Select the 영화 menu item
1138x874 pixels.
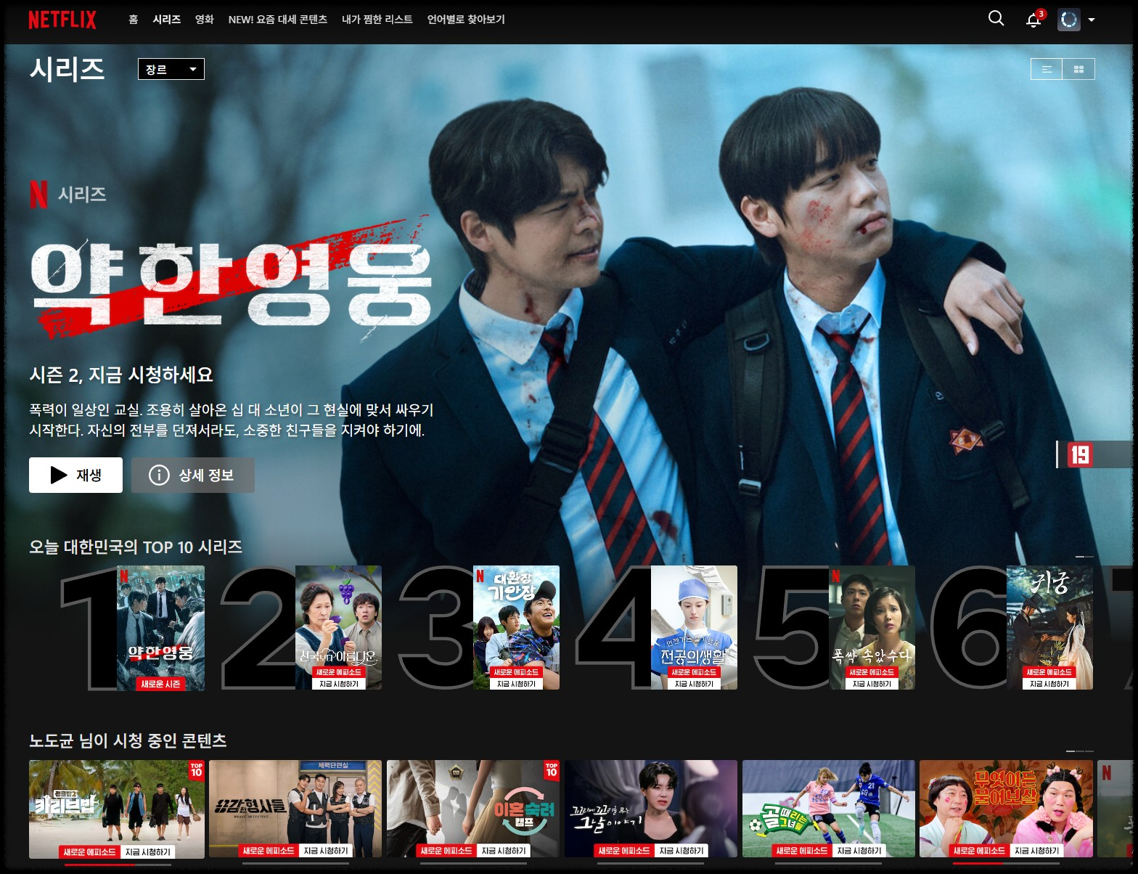(205, 20)
